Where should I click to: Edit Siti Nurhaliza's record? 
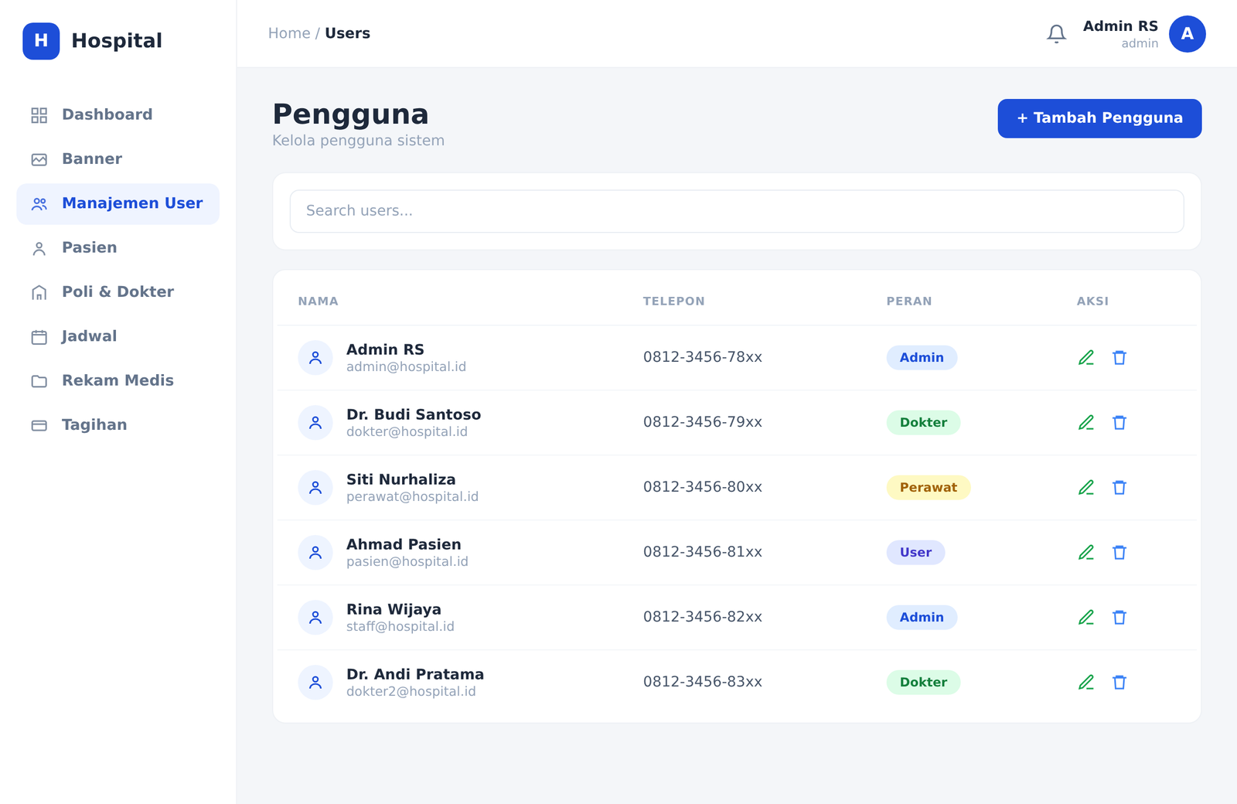[x=1086, y=487]
